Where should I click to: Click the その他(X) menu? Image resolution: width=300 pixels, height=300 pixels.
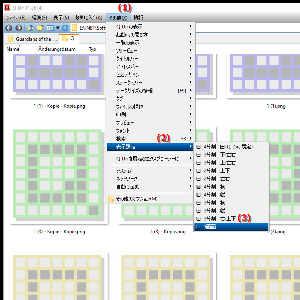tap(118, 18)
